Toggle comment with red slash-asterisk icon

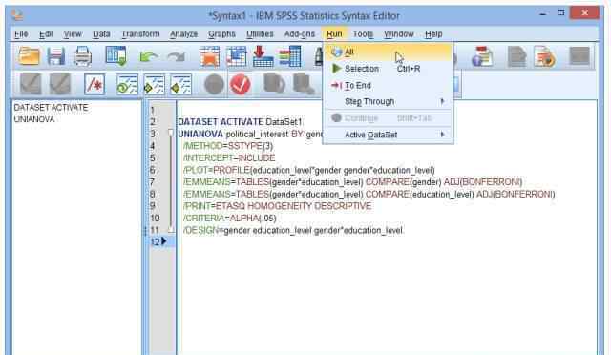coord(95,84)
